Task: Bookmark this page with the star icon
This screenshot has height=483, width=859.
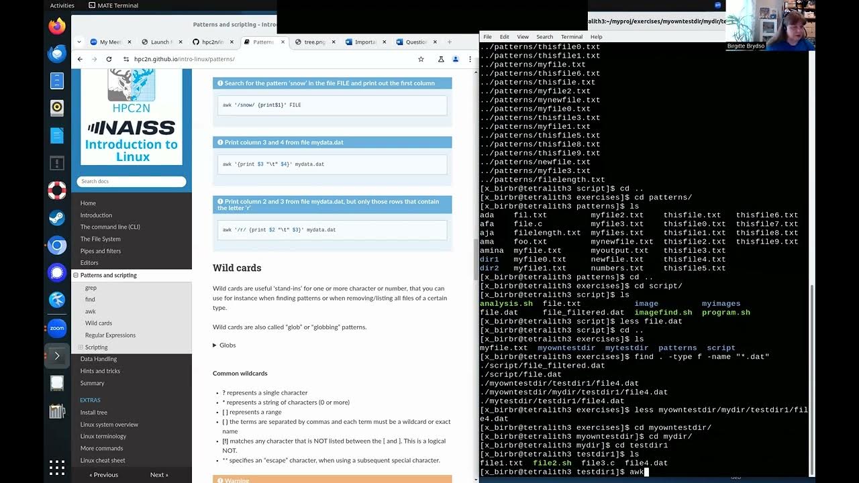Action: click(421, 59)
